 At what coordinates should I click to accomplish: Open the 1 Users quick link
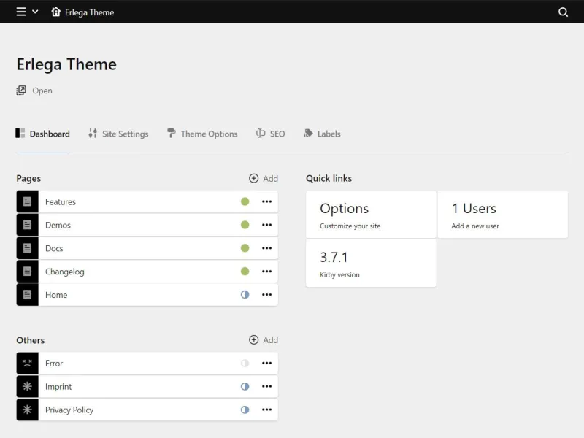(502, 213)
